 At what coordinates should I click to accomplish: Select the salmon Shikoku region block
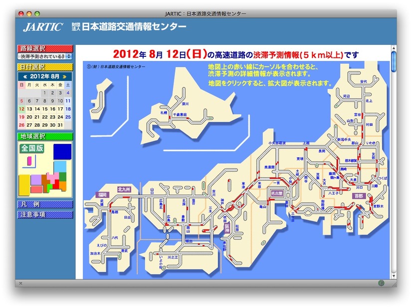coord(36,189)
